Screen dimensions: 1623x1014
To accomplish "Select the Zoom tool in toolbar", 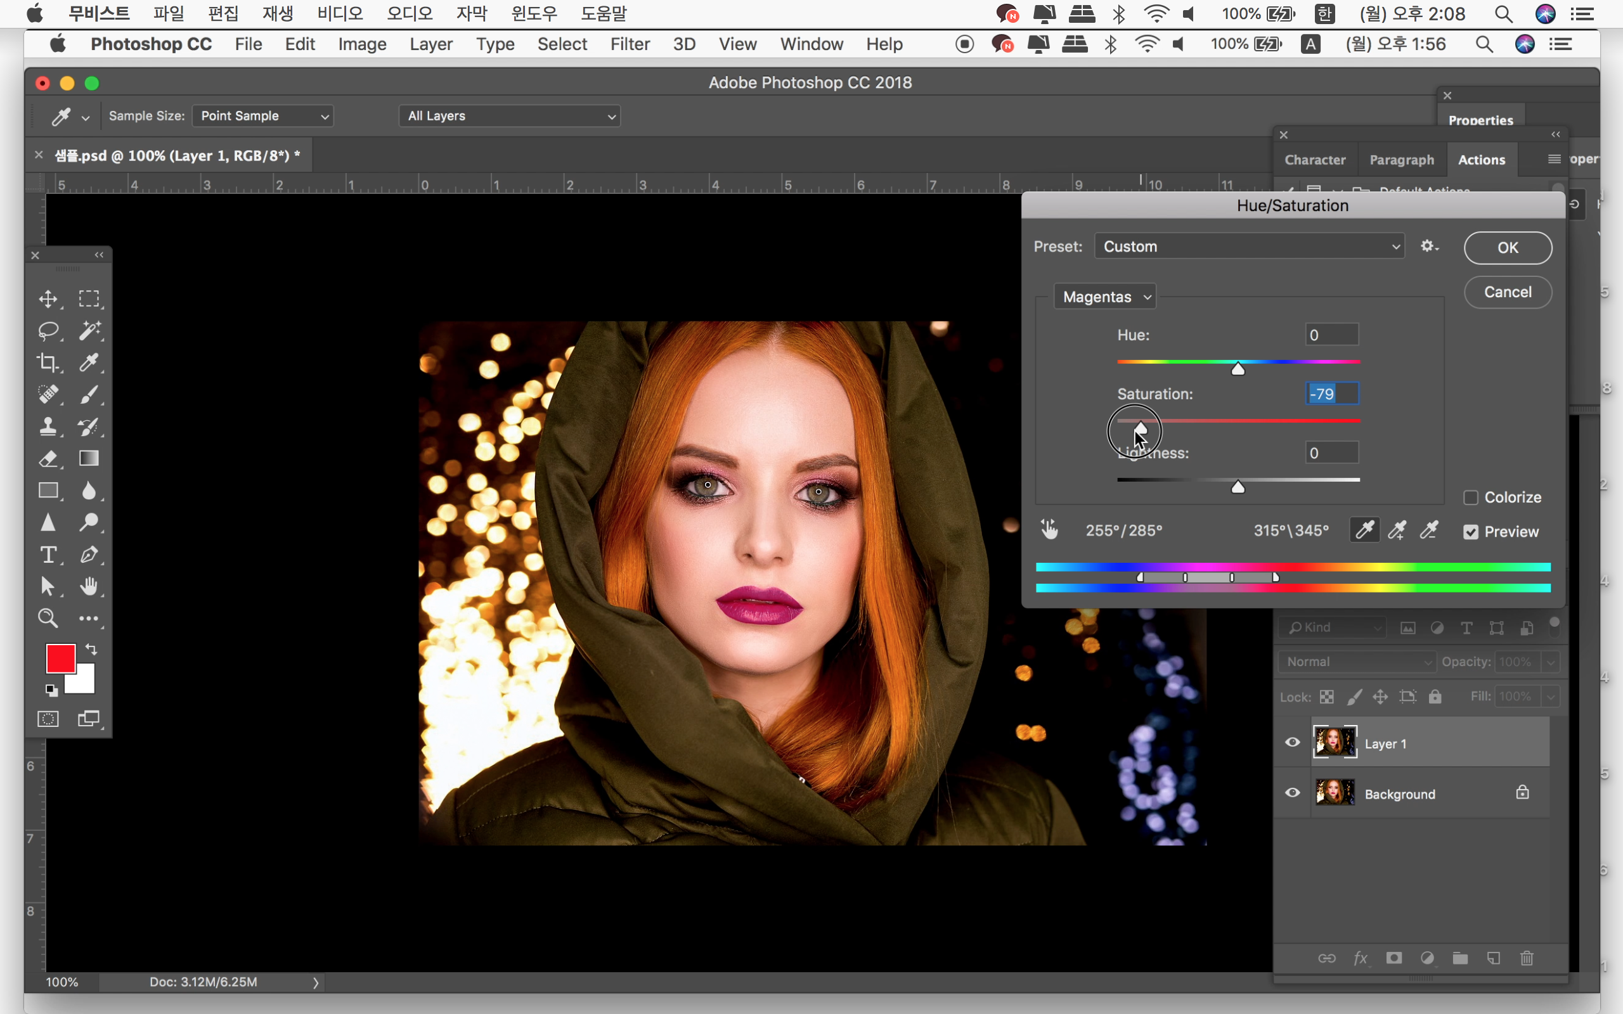I will [48, 619].
